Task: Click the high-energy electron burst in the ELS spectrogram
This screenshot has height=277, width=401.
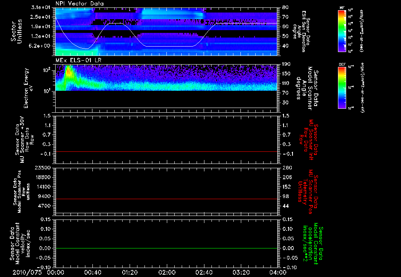Action: (x=69, y=73)
